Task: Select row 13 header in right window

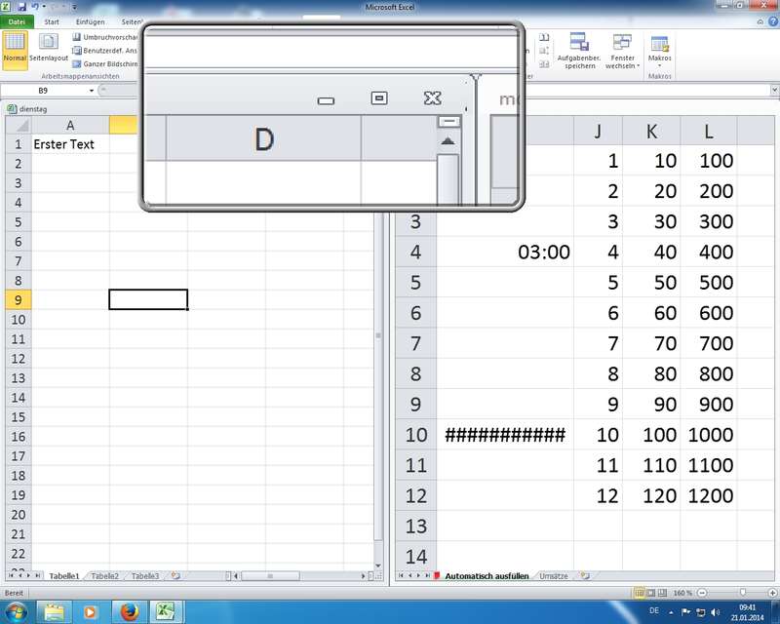Action: [416, 526]
